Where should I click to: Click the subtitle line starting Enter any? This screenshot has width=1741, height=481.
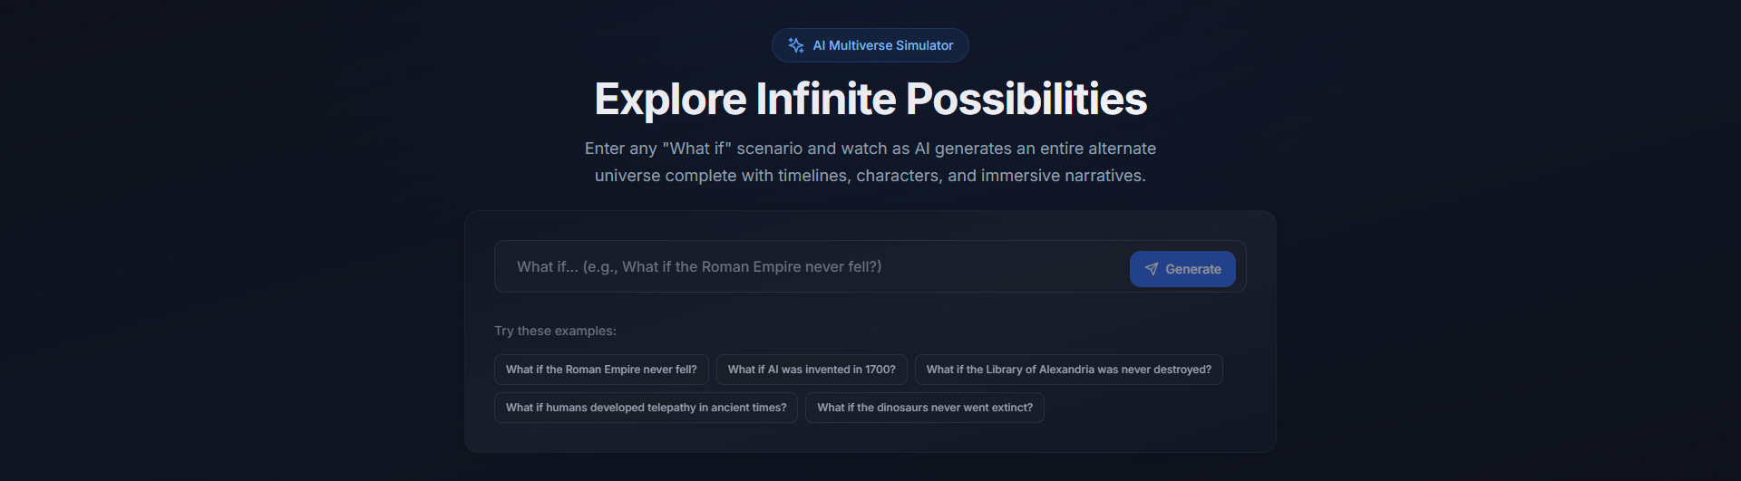(x=870, y=149)
